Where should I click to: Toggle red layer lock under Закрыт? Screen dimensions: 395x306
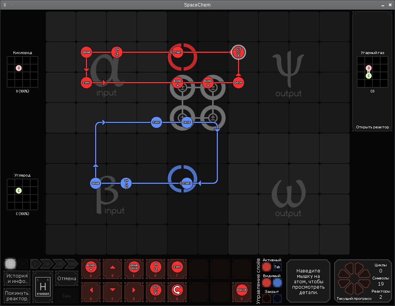tap(266, 298)
